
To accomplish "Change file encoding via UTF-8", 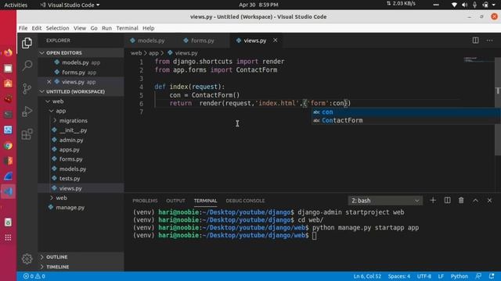I will (424, 276).
